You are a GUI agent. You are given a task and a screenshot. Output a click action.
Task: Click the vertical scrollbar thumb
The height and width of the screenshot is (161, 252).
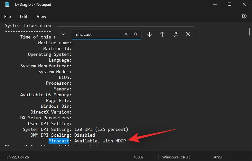tap(249, 32)
